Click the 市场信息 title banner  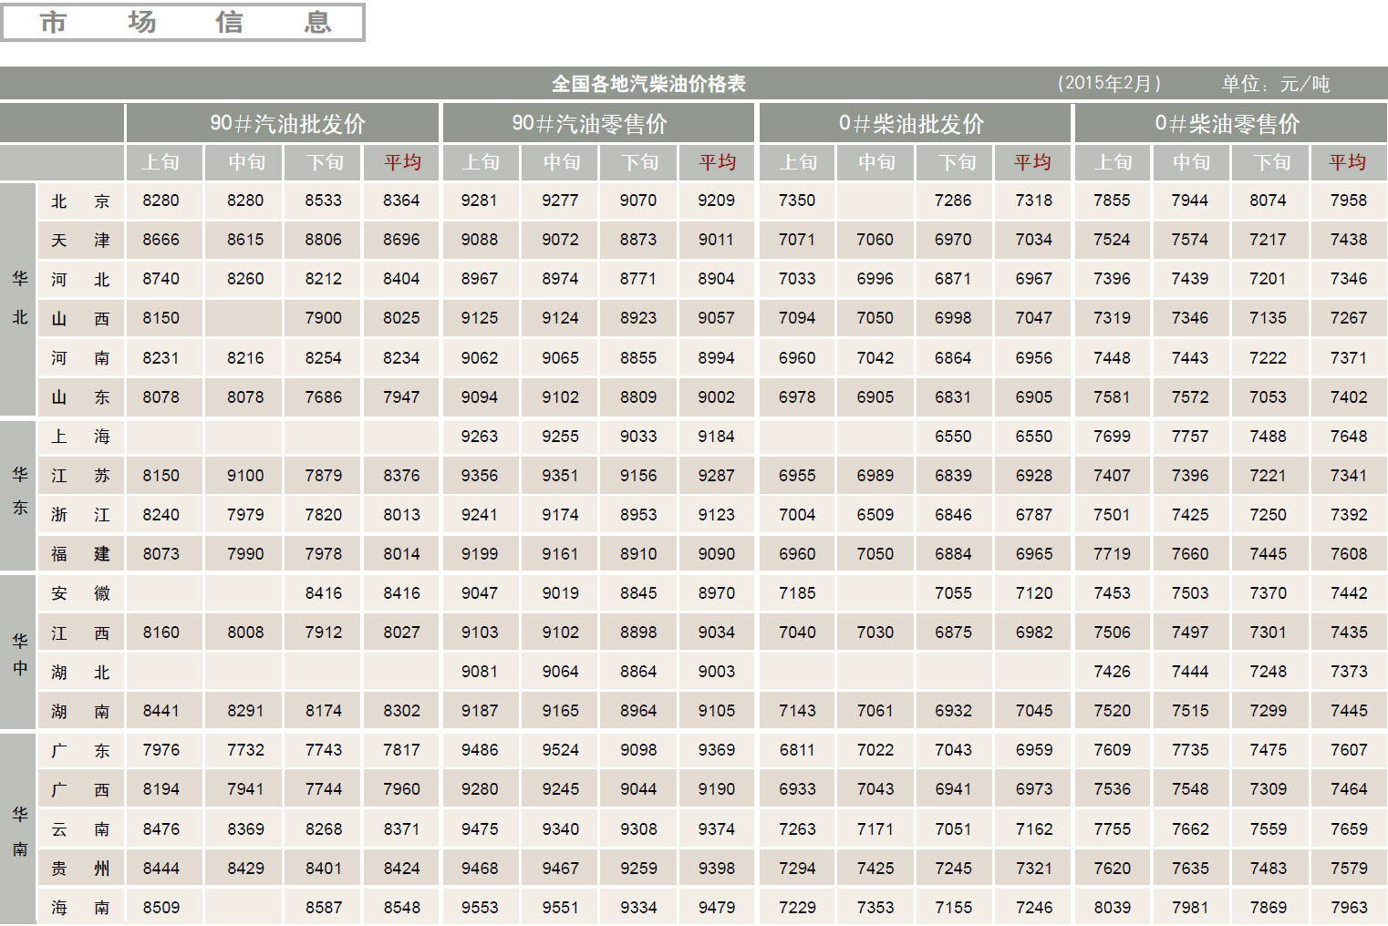coord(182,23)
